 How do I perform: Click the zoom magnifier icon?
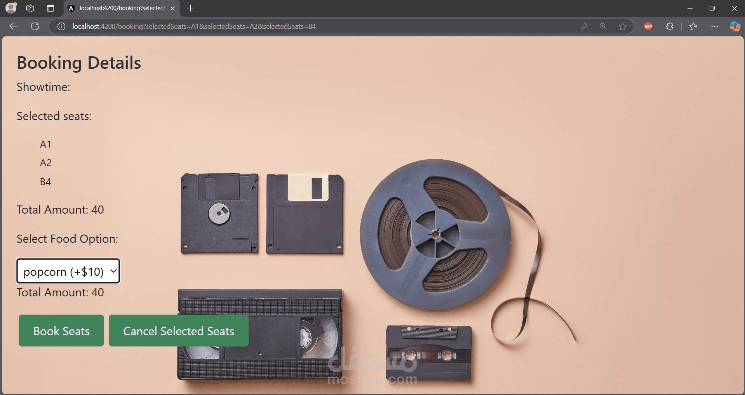pos(603,26)
